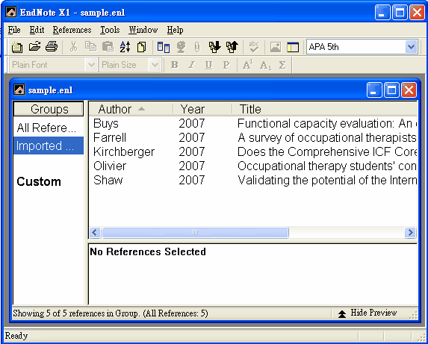Select the Kirchberger 2007 reference
The height and width of the screenshot is (344, 428).
coord(252,151)
